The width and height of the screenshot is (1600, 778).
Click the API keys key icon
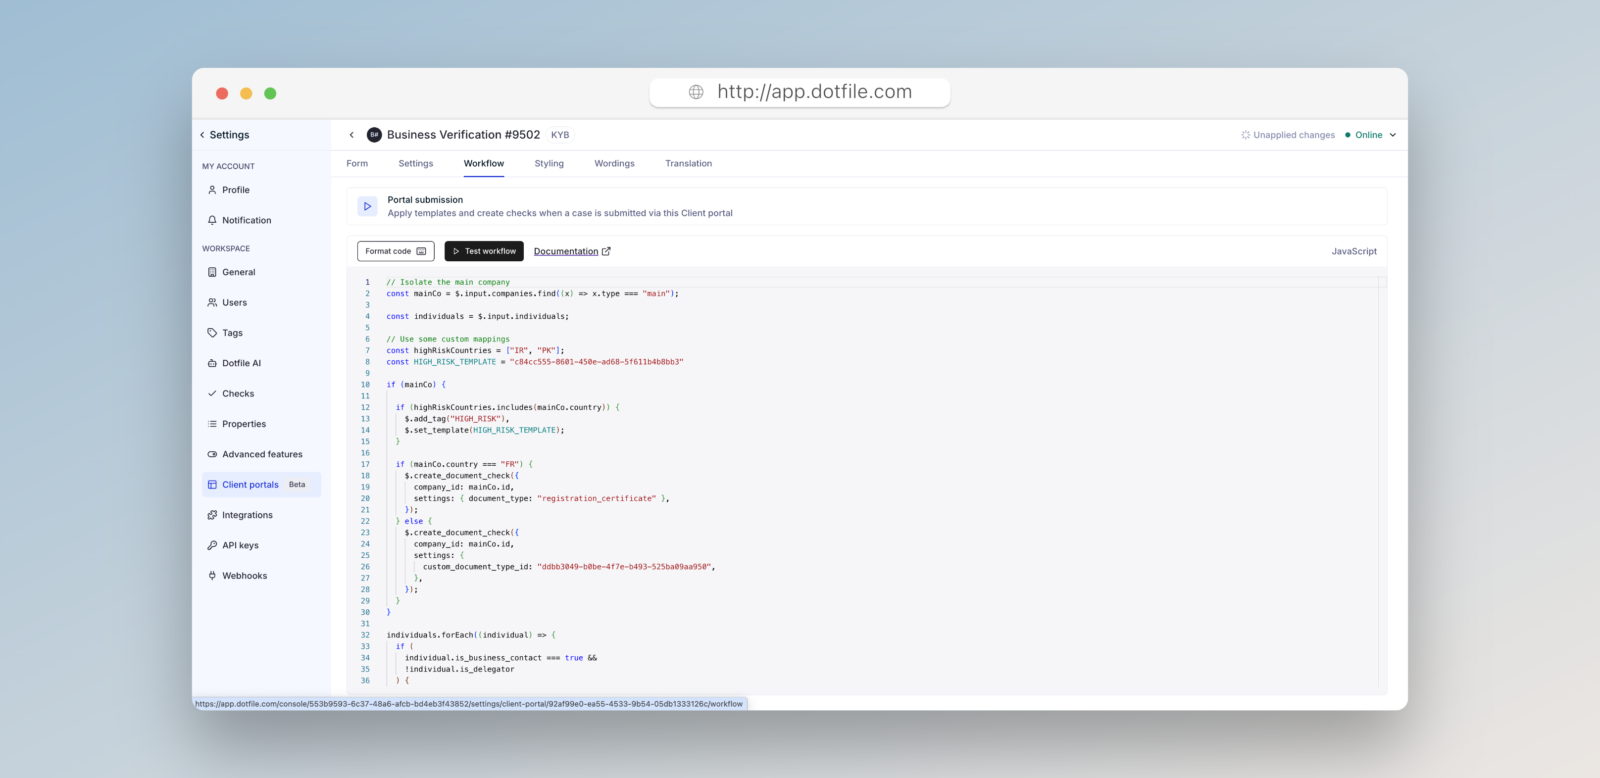pos(212,545)
